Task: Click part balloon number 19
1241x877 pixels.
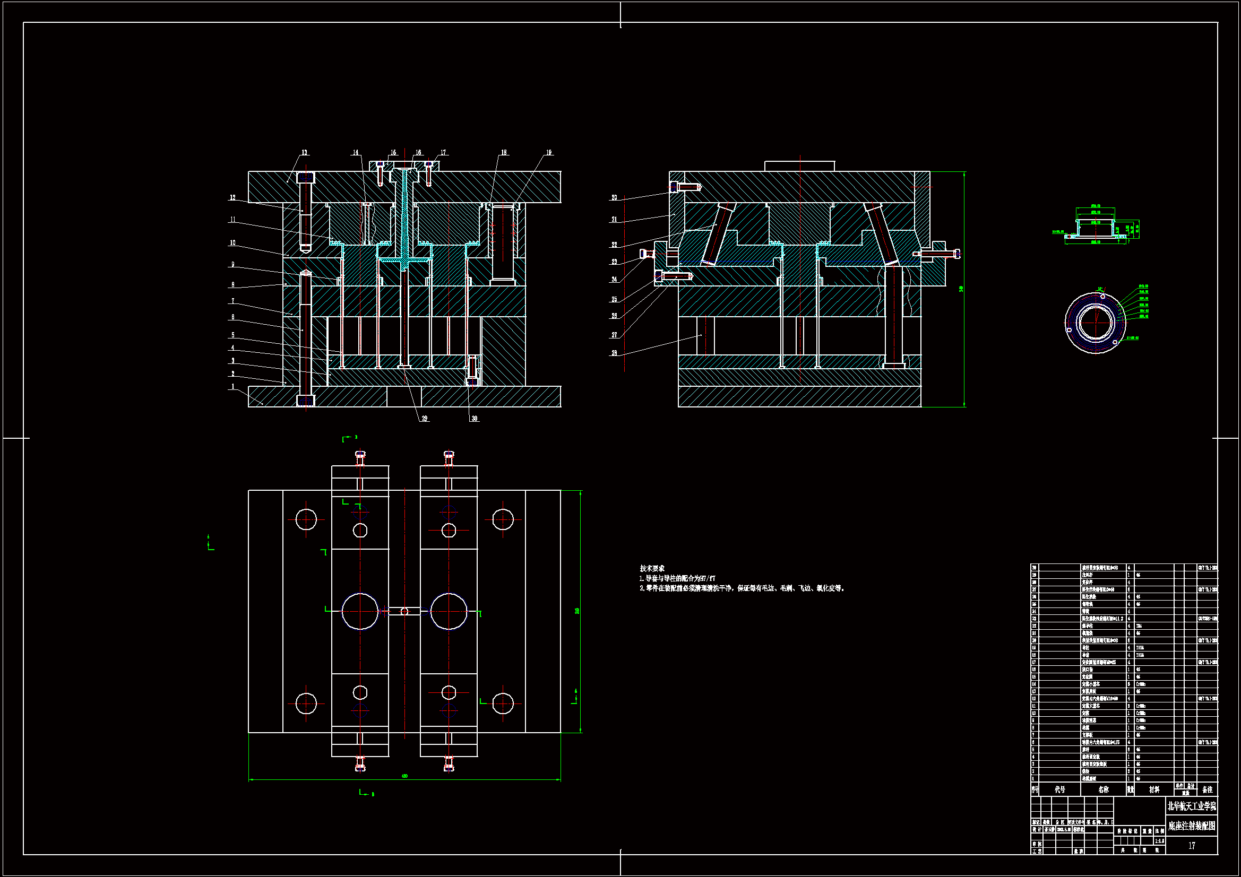Action: coord(549,152)
